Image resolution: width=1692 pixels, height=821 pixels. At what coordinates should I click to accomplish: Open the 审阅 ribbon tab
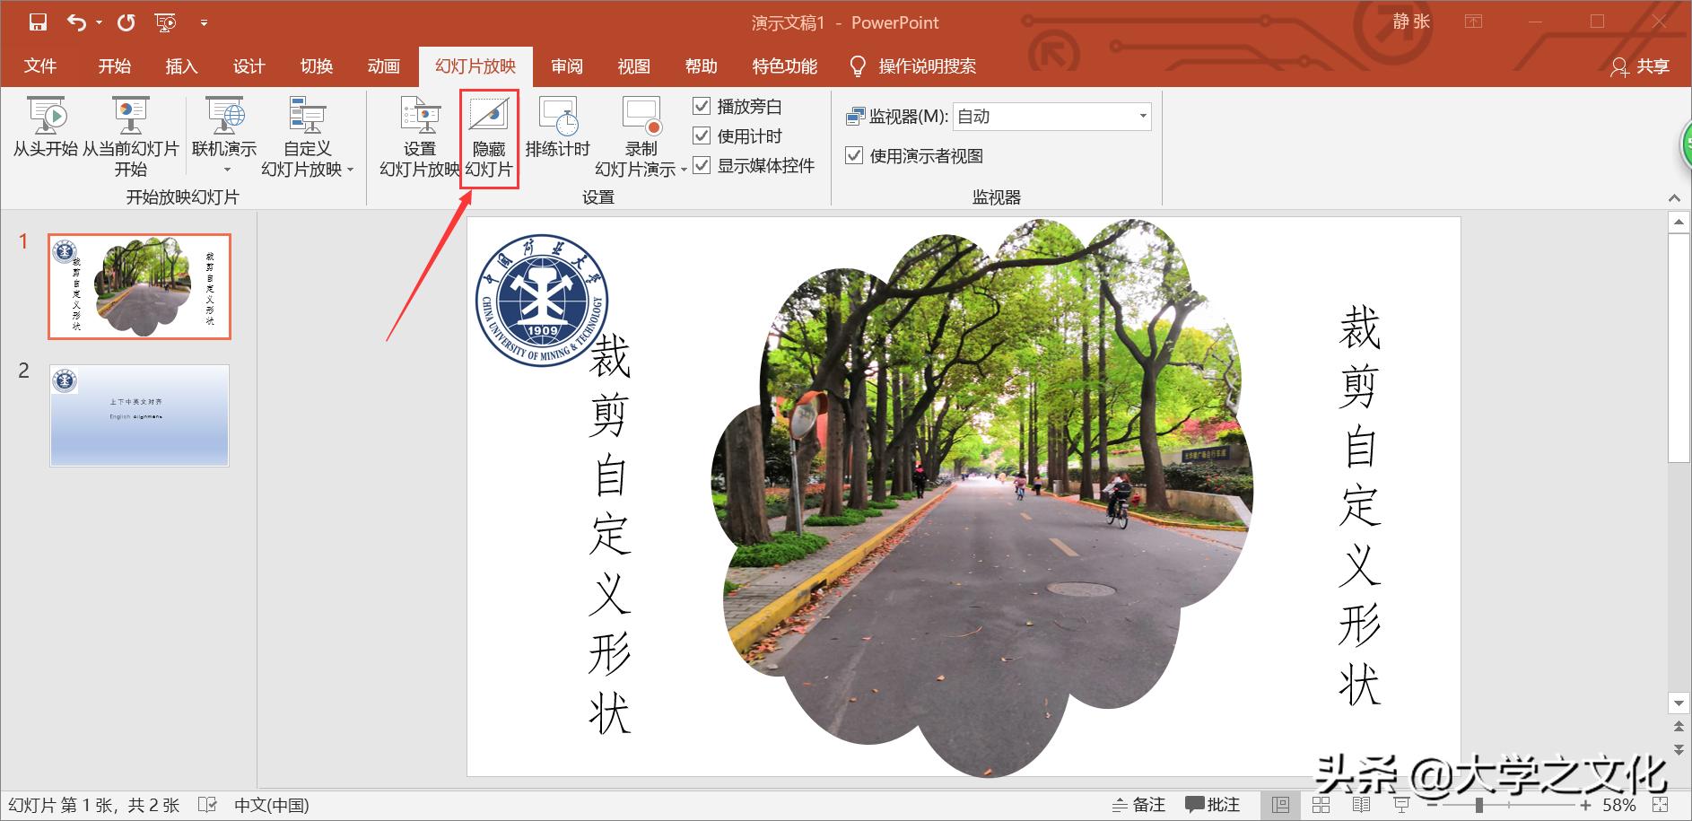tap(566, 66)
